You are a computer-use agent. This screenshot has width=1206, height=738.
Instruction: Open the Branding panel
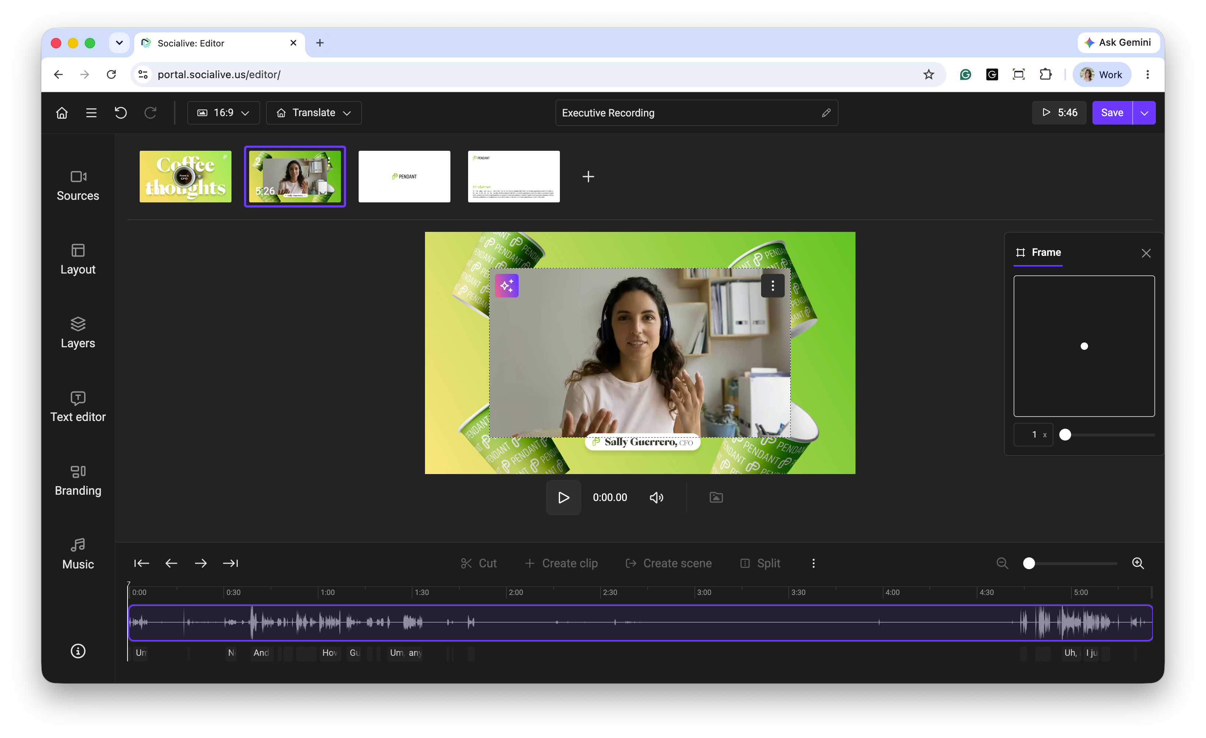click(78, 481)
